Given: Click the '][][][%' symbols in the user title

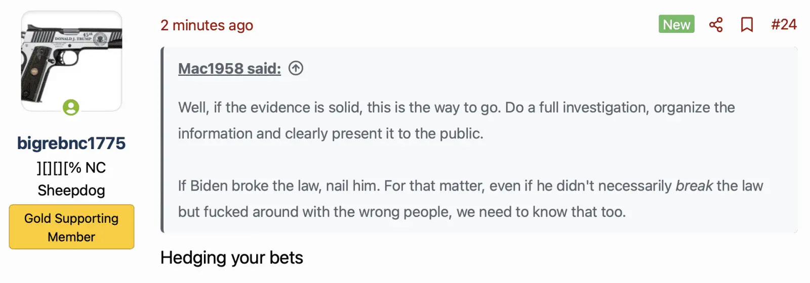Looking at the screenshot, I should (x=59, y=168).
